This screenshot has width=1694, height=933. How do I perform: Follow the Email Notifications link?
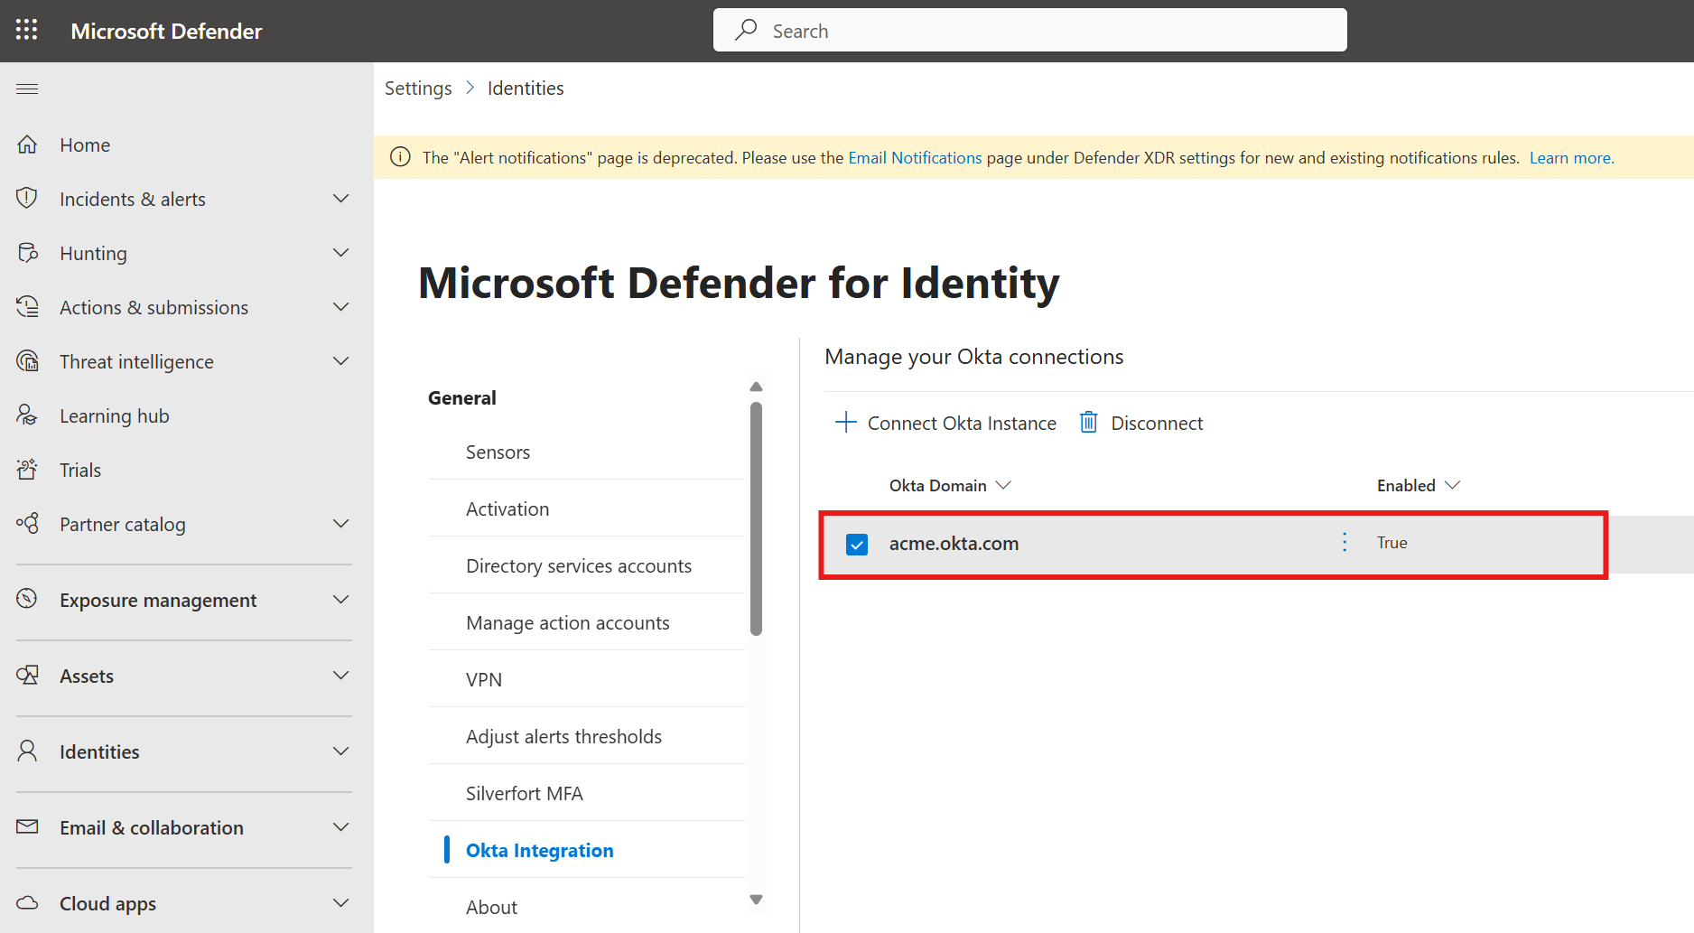915,158
